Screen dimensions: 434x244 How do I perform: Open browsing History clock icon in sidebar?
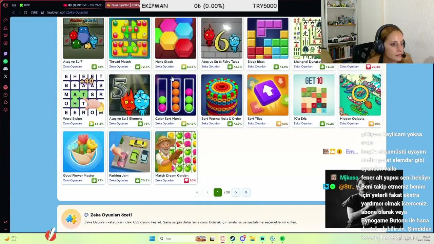5,95
